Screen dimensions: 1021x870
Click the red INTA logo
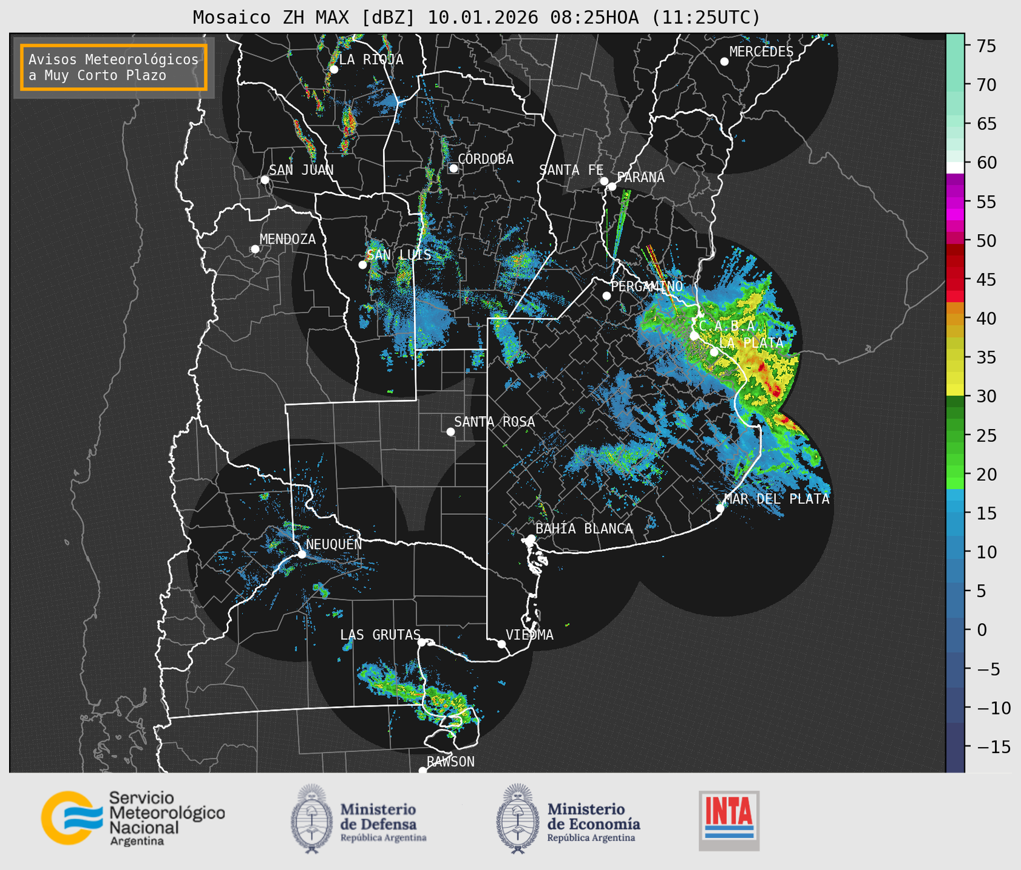pos(729,820)
